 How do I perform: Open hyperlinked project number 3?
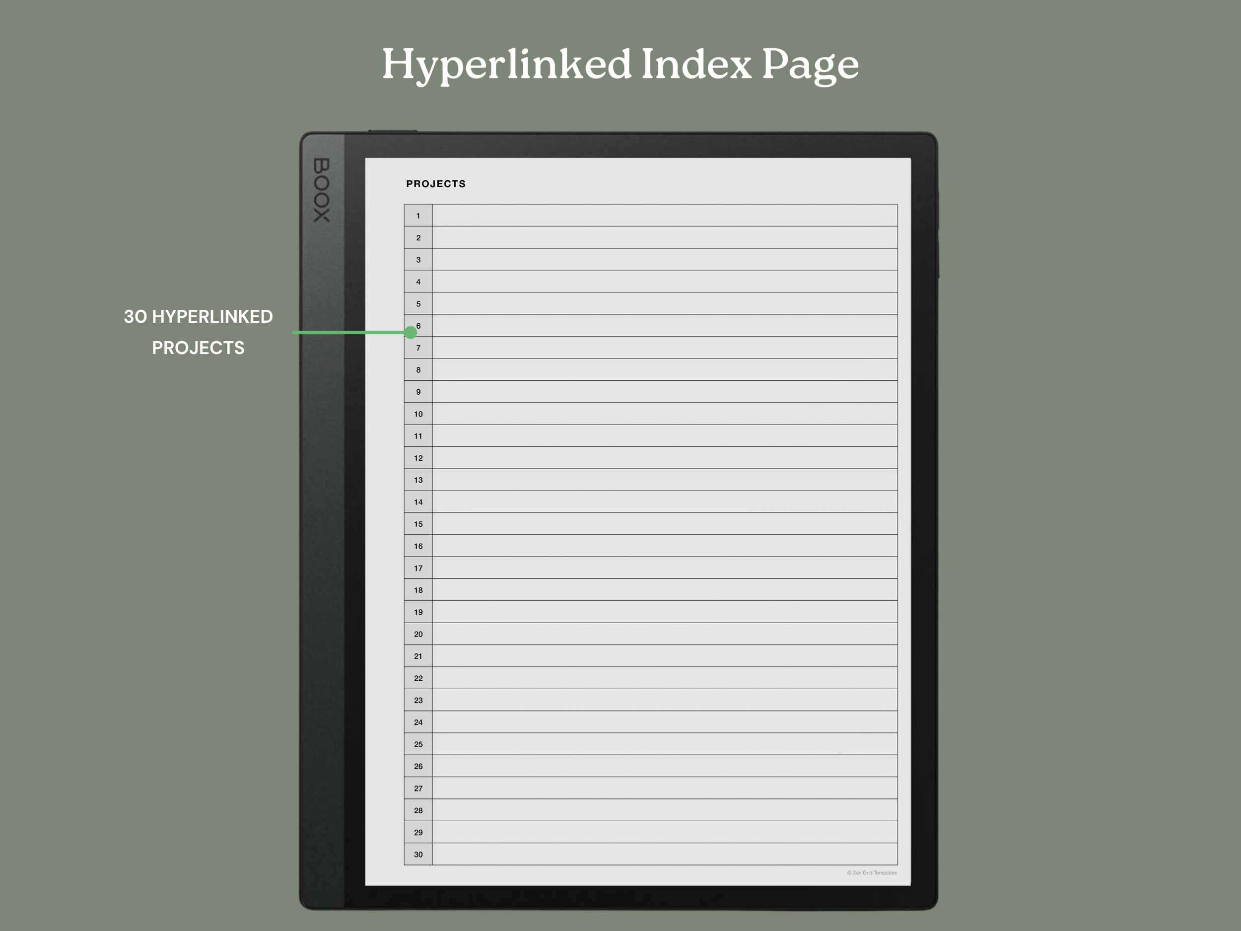tap(418, 260)
